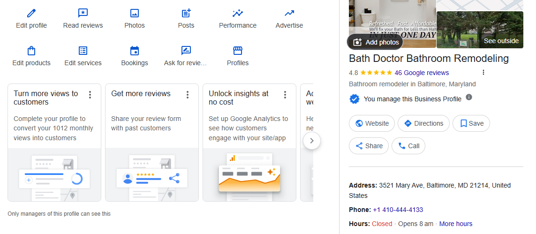The width and height of the screenshot is (536, 234).
Task: Click the info icon next to Business Profile
Action: pos(469,97)
